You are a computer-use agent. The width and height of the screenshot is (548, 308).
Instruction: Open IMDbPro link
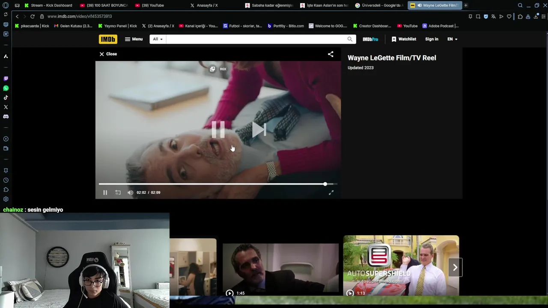pyautogui.click(x=370, y=39)
